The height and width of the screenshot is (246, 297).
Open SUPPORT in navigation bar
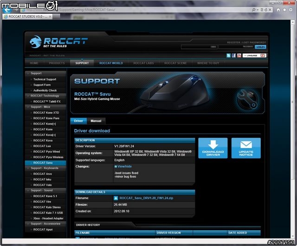pyautogui.click(x=82, y=63)
